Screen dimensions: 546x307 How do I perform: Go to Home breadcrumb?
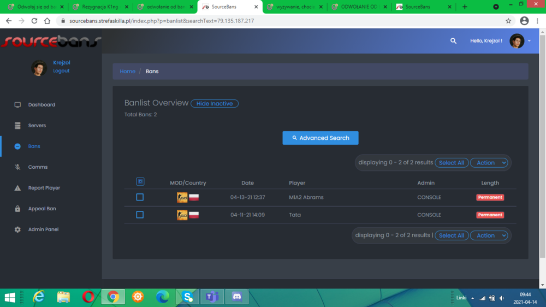click(127, 71)
